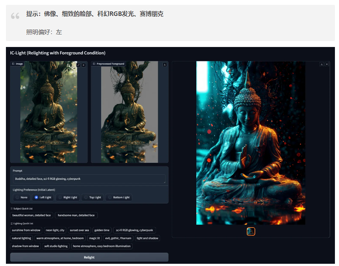Pick 'beautiful woman, detailed face' subject preset
Screen dimensions: 339x266
click(31, 215)
